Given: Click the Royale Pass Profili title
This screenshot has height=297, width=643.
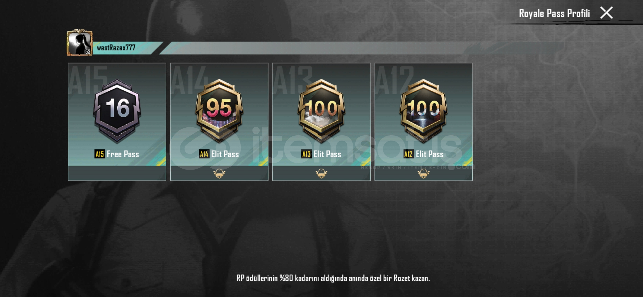Looking at the screenshot, I should pyautogui.click(x=554, y=13).
